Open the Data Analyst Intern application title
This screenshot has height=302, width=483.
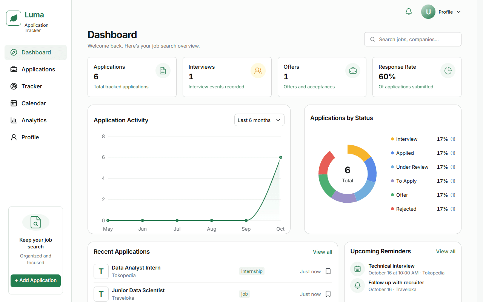coord(136,268)
